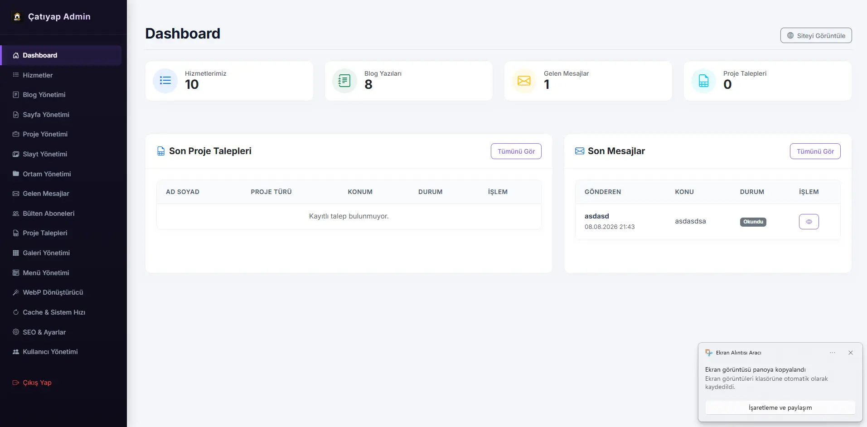Image resolution: width=867 pixels, height=427 pixels.
Task: Open Slayt Yönetimi page
Action: click(x=62, y=154)
